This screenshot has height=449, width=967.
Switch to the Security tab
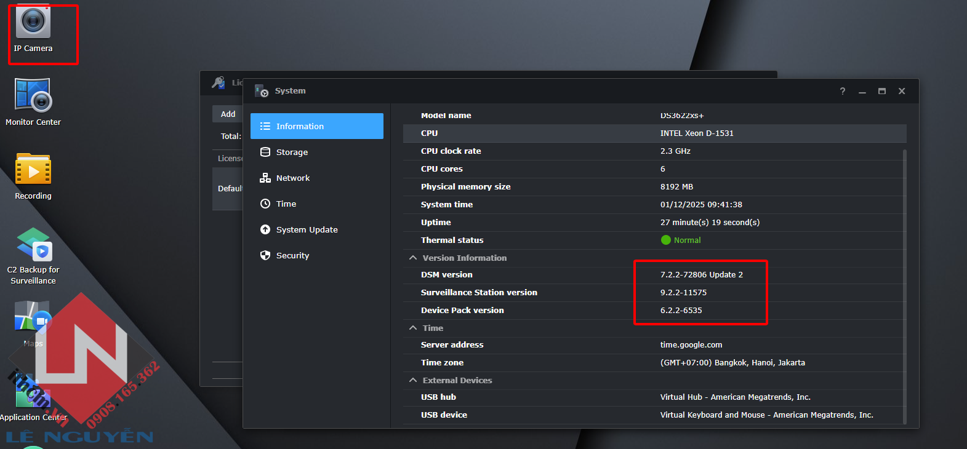[x=317, y=255]
